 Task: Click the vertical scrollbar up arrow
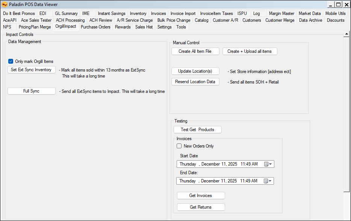click(x=347, y=34)
